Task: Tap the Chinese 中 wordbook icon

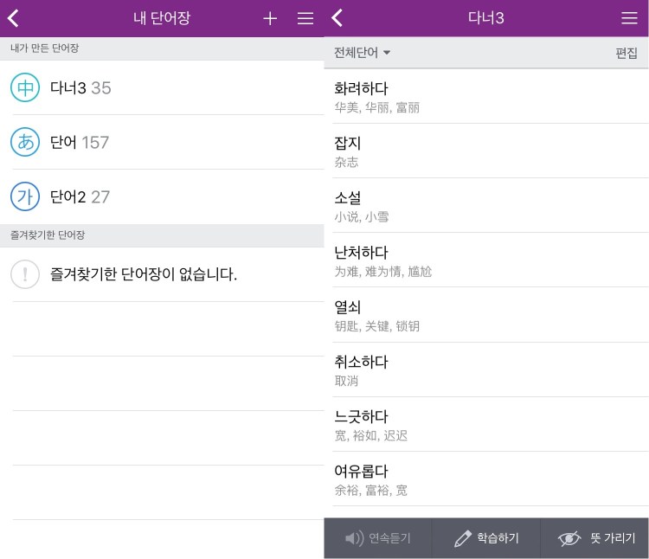Action: tap(25, 87)
